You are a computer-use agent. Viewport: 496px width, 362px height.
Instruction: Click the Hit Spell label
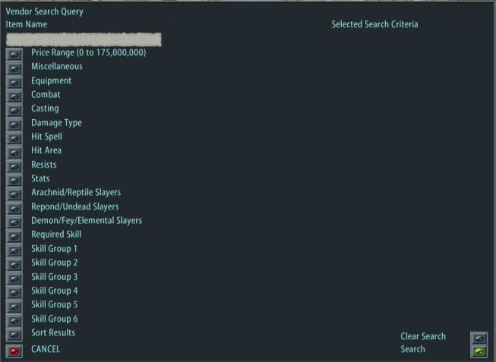[46, 137]
